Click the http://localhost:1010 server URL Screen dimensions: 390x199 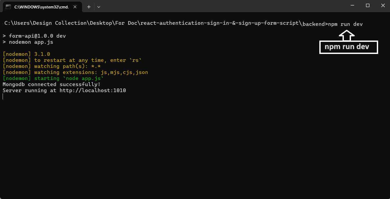click(x=93, y=91)
